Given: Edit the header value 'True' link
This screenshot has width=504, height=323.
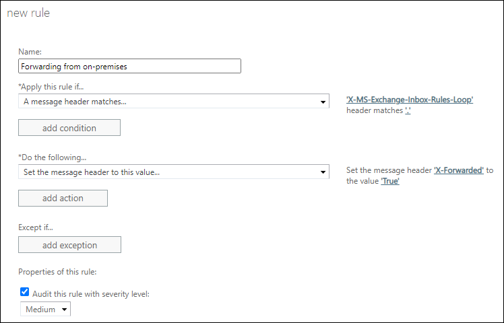Looking at the screenshot, I should coord(390,181).
